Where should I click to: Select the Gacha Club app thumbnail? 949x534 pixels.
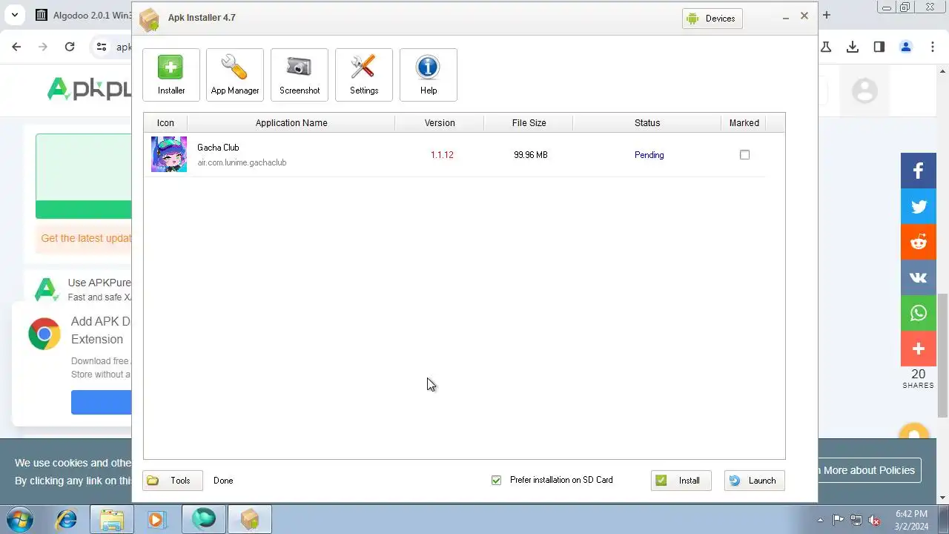tap(169, 154)
